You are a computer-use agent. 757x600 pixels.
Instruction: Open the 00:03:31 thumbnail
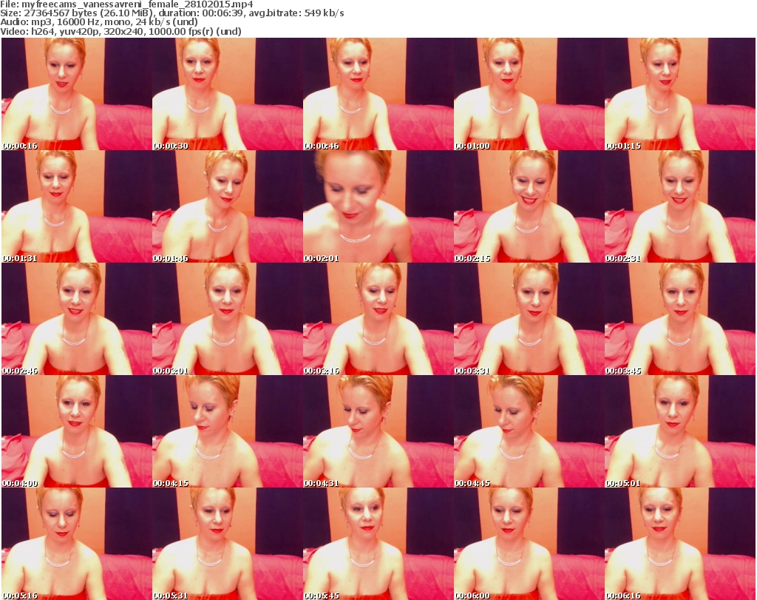pos(529,320)
